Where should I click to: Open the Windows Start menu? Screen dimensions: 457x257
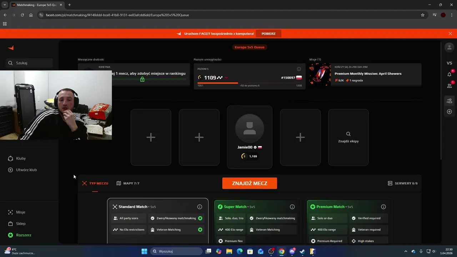(x=144, y=251)
